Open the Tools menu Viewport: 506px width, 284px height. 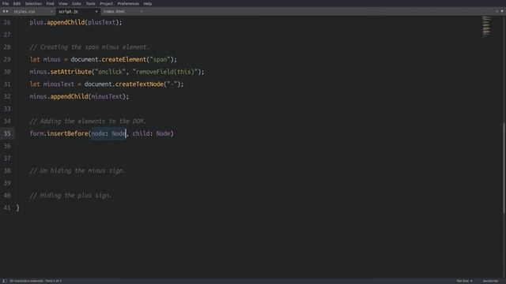tap(90, 3)
